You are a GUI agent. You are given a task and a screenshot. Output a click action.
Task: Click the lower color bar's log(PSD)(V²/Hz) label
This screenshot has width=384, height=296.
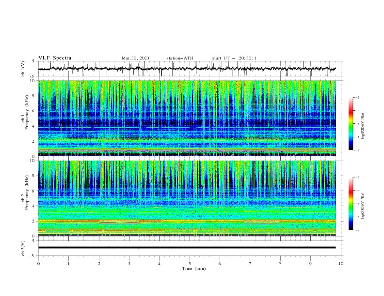pos(363,206)
